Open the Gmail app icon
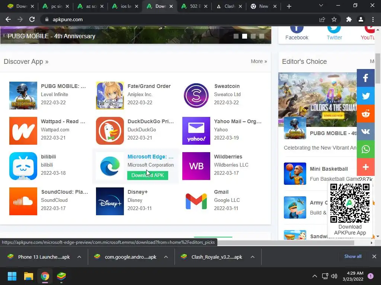Image resolution: width=381 pixels, height=285 pixels. 196,201
